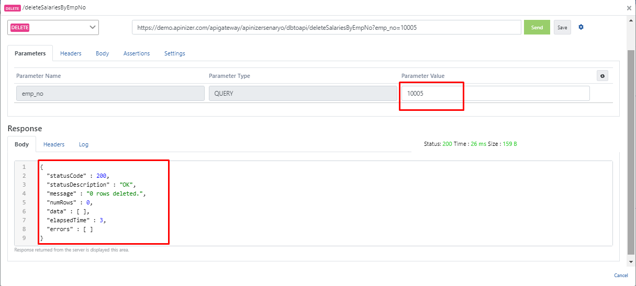The height and width of the screenshot is (286, 636).
Task: Click the add parameter plus icon
Action: click(602, 76)
